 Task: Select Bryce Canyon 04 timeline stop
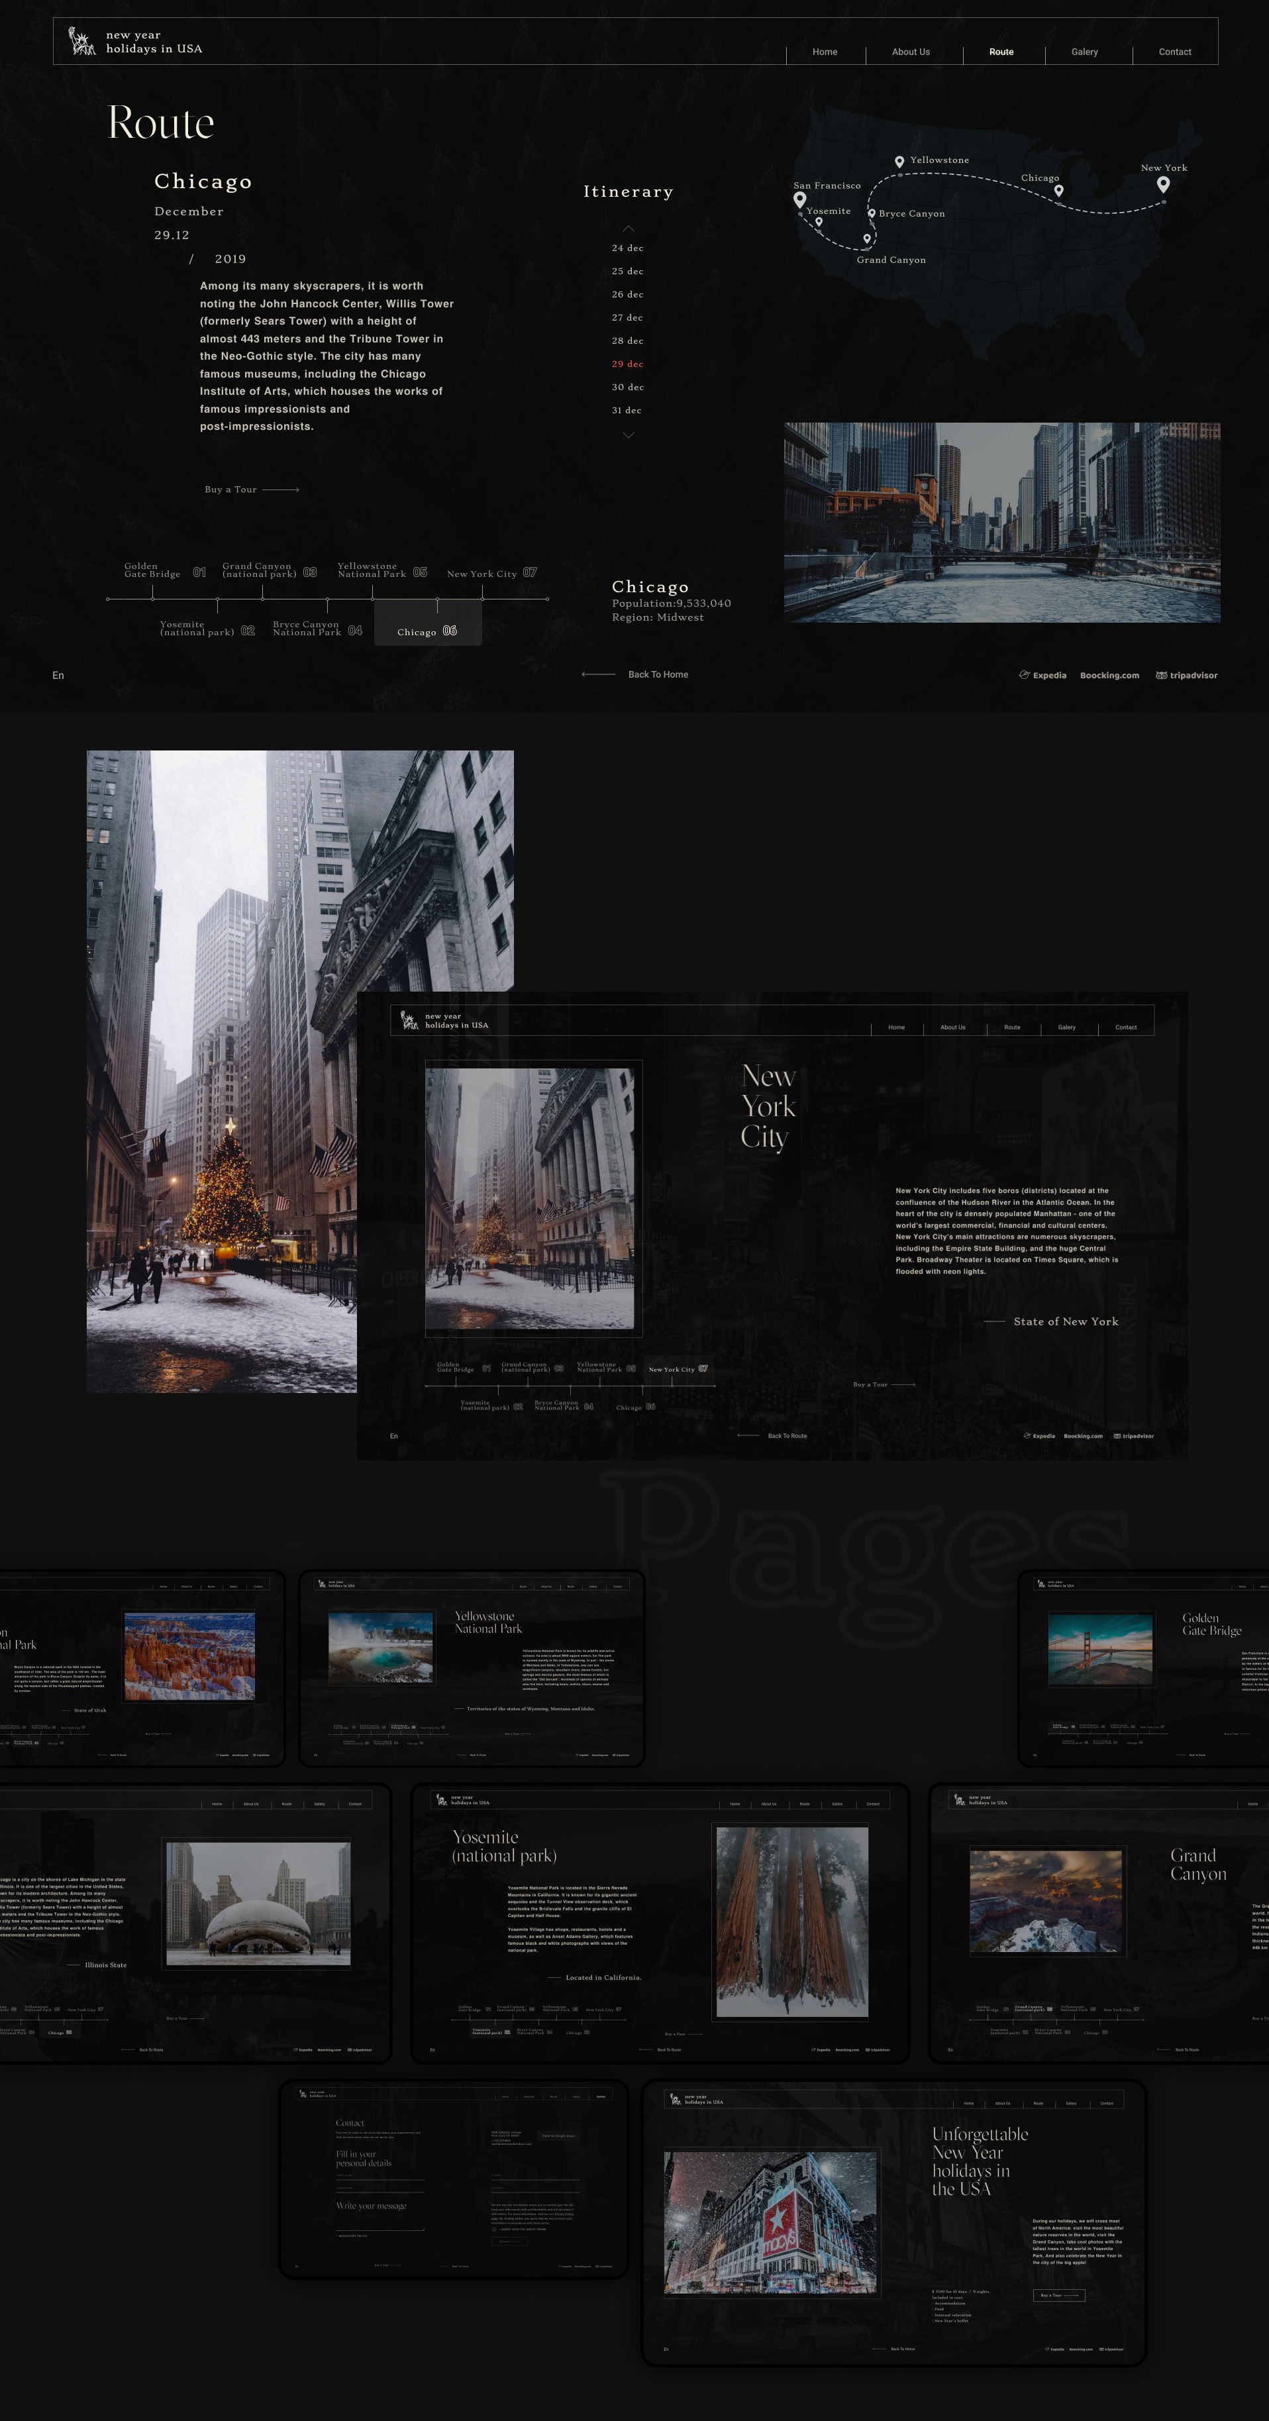317,629
